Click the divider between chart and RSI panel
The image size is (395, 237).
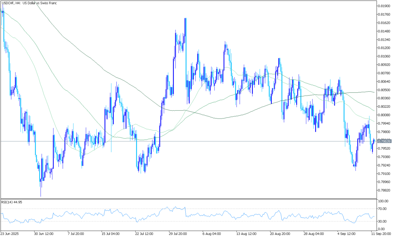(x=187, y=199)
